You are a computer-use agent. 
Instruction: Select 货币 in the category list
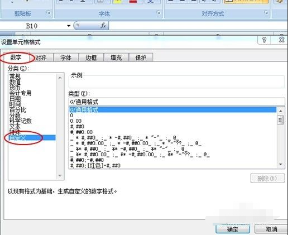click(x=32, y=87)
